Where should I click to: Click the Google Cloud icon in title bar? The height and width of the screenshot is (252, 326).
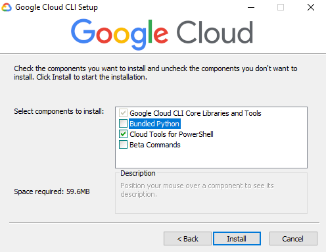click(7, 7)
